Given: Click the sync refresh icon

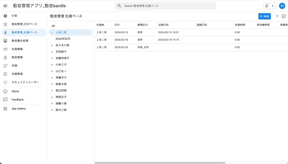Looking at the screenshot, I should coord(266,6).
